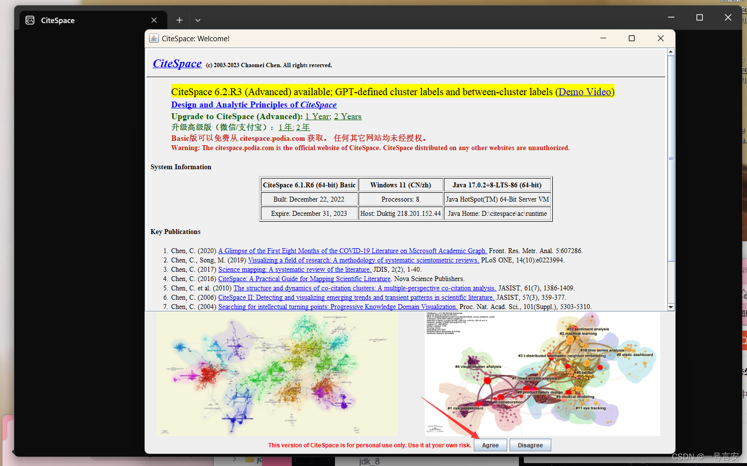Expand the terminal tab dropdown chevron

(x=198, y=20)
